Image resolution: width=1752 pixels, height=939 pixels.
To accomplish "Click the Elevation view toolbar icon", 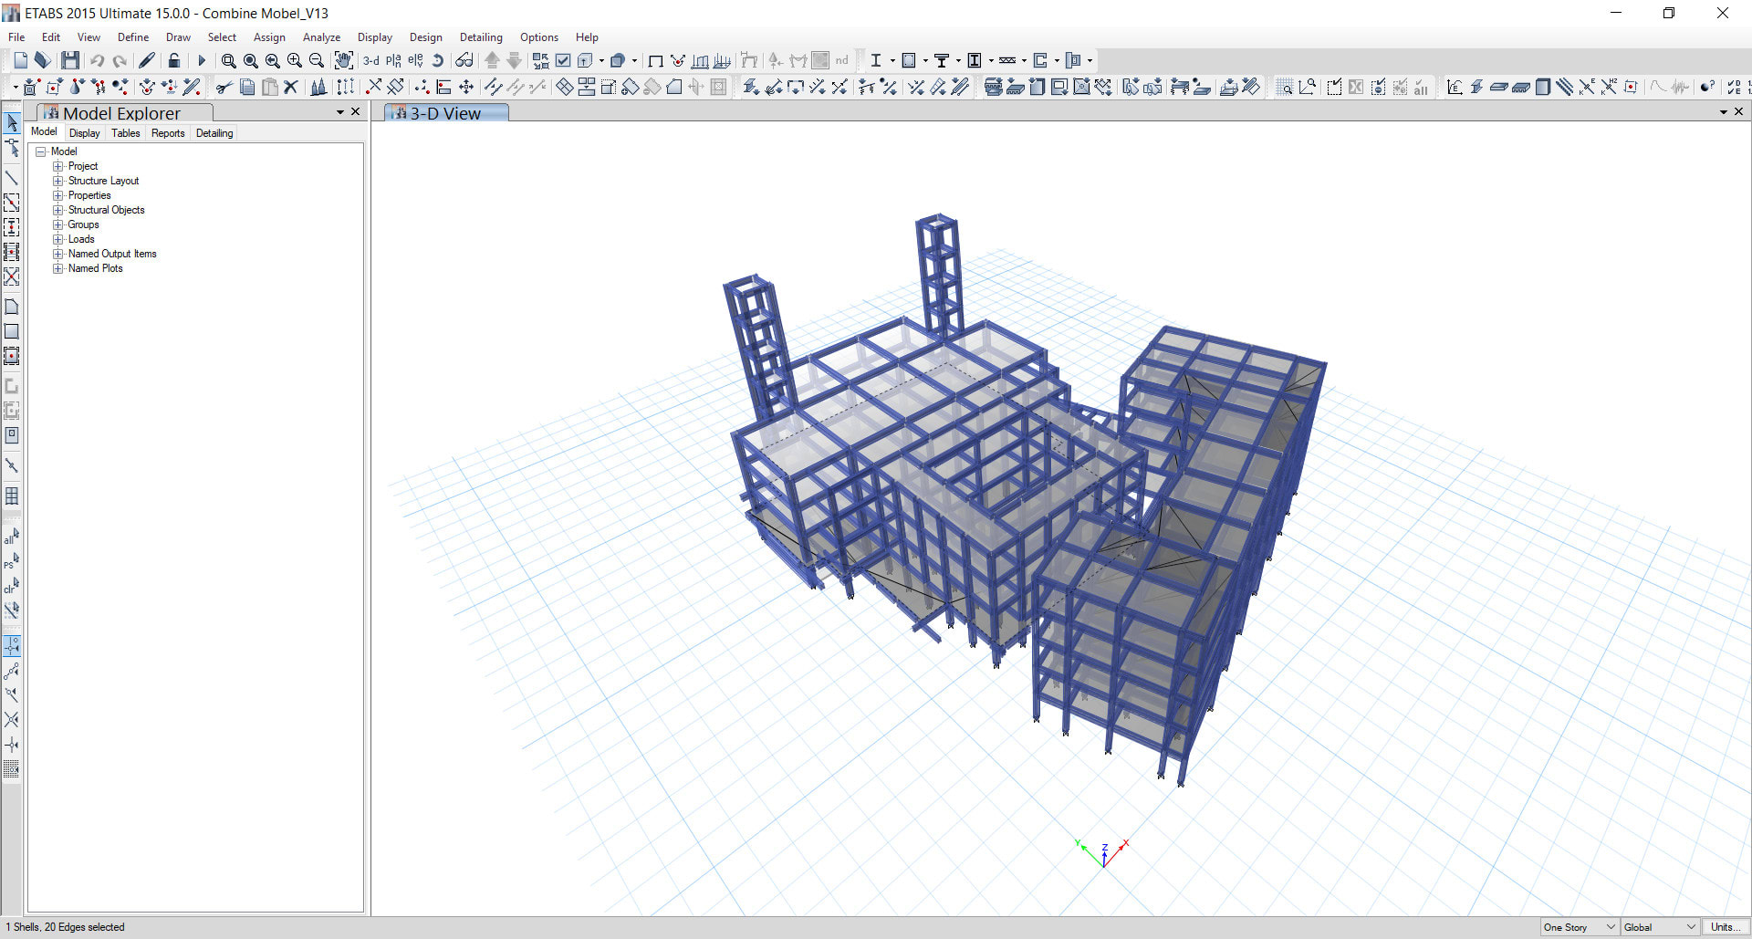I will click(415, 60).
